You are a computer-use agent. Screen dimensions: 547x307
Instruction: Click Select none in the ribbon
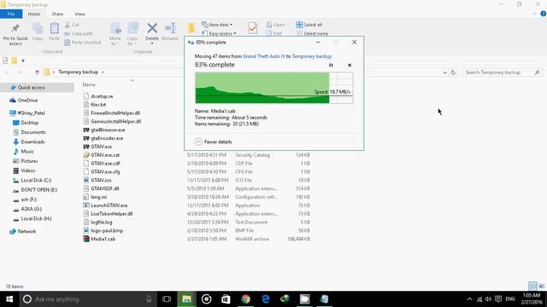tap(312, 33)
